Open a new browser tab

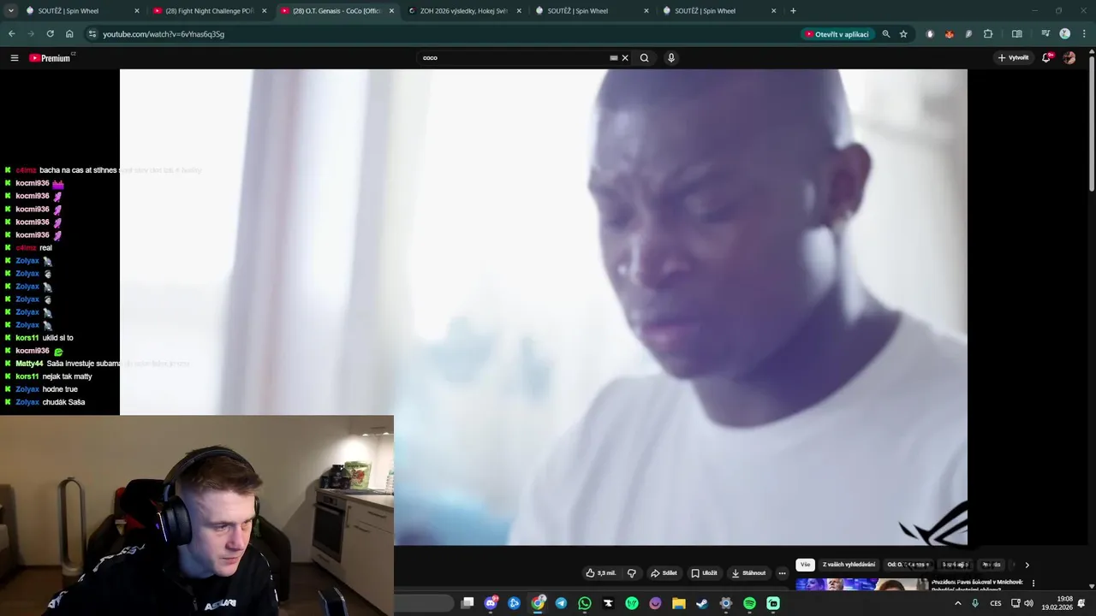tap(793, 11)
